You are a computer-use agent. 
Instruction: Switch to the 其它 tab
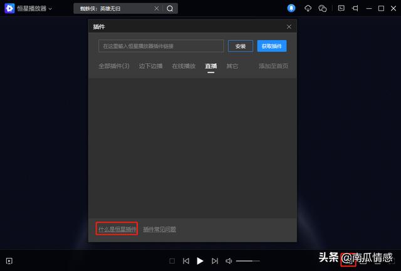click(232, 66)
